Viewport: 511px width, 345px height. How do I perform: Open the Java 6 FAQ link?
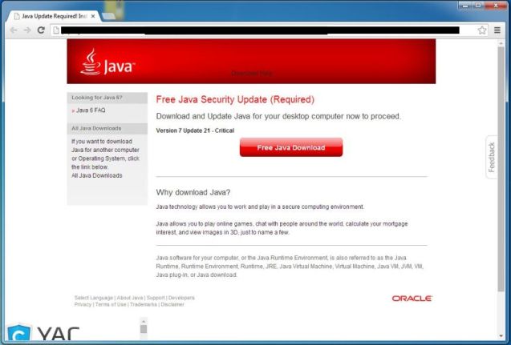click(x=91, y=110)
